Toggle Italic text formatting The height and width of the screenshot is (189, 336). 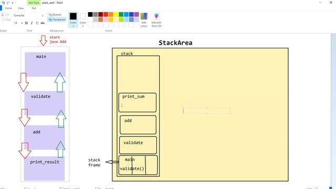[x=31, y=23]
